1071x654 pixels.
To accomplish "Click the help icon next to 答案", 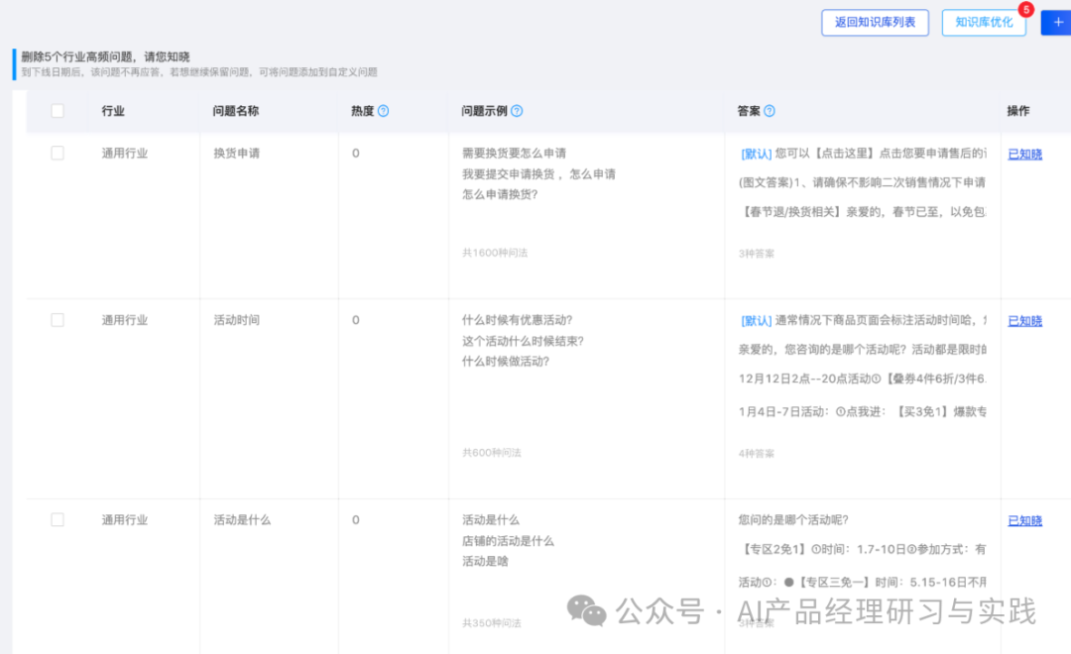I will pyautogui.click(x=770, y=111).
